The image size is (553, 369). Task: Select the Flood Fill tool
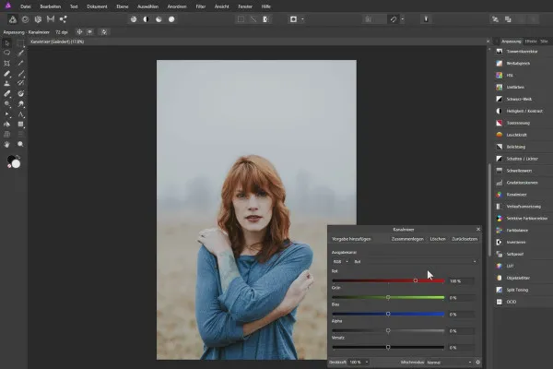7,124
